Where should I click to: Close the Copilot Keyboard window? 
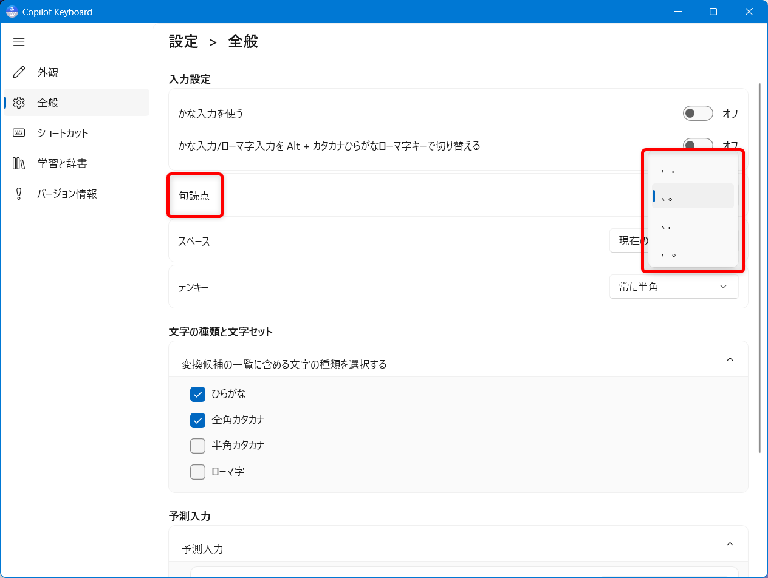point(750,12)
